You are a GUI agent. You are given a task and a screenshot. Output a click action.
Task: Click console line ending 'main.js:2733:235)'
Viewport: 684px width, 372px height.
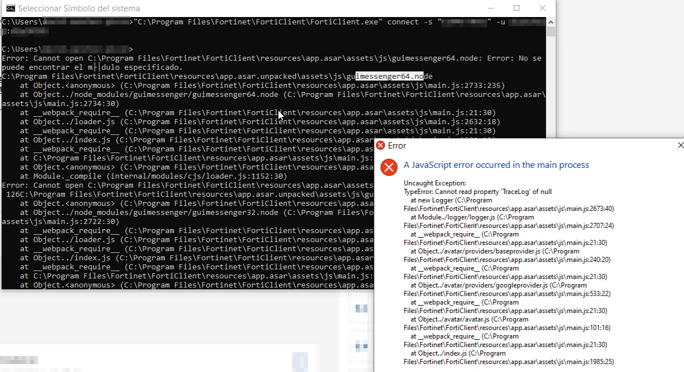262,86
